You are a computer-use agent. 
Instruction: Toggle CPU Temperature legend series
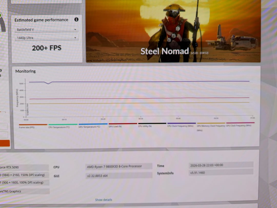pyautogui.click(x=59, y=127)
